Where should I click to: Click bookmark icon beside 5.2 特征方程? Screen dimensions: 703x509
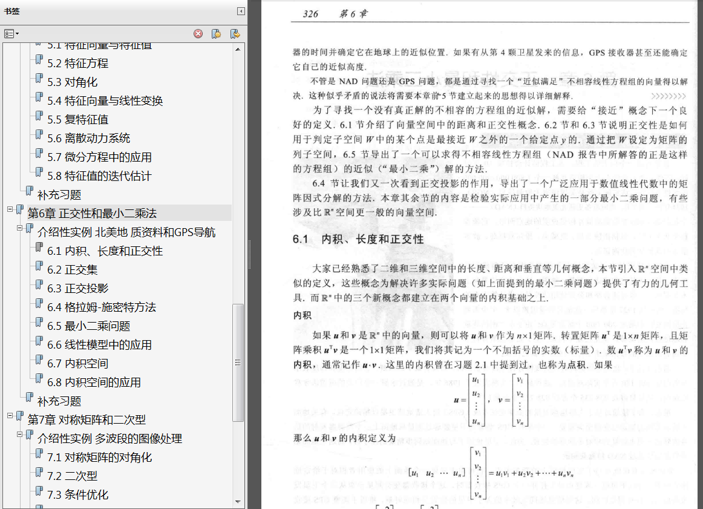click(x=39, y=59)
